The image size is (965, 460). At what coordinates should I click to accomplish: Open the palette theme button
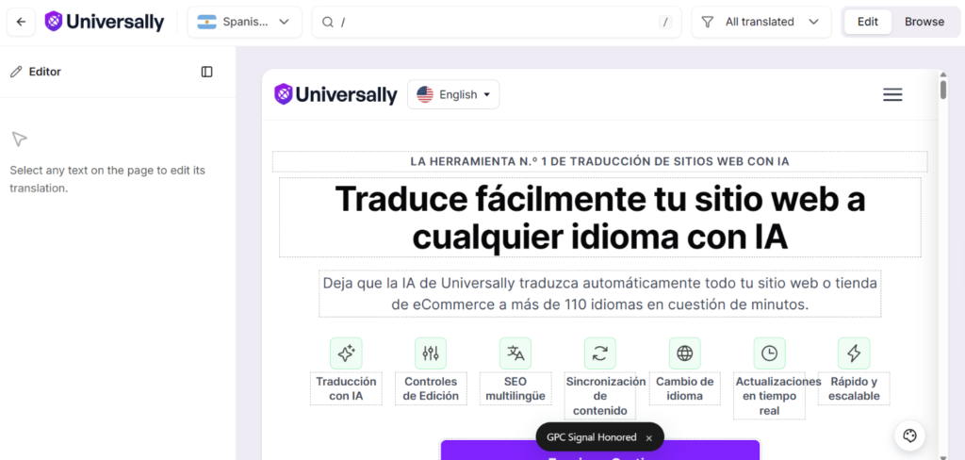[x=909, y=436]
